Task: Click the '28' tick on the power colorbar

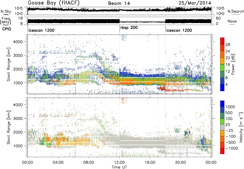Action: point(228,45)
